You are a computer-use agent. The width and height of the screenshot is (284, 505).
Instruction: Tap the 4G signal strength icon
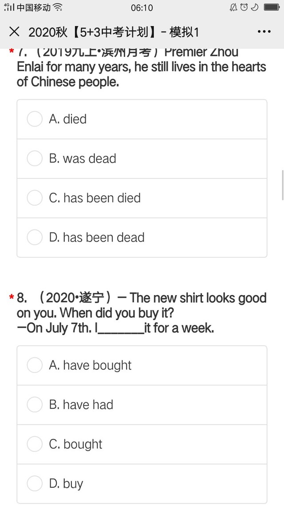click(9, 8)
